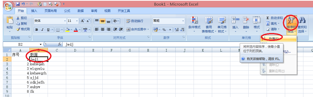Open the 清除 clear dropdown

[273, 29]
